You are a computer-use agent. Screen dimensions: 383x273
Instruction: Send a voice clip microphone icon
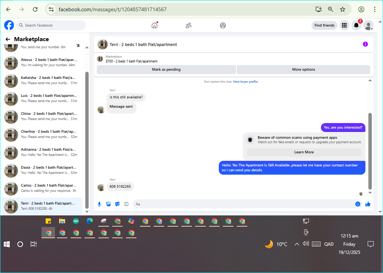(99, 204)
